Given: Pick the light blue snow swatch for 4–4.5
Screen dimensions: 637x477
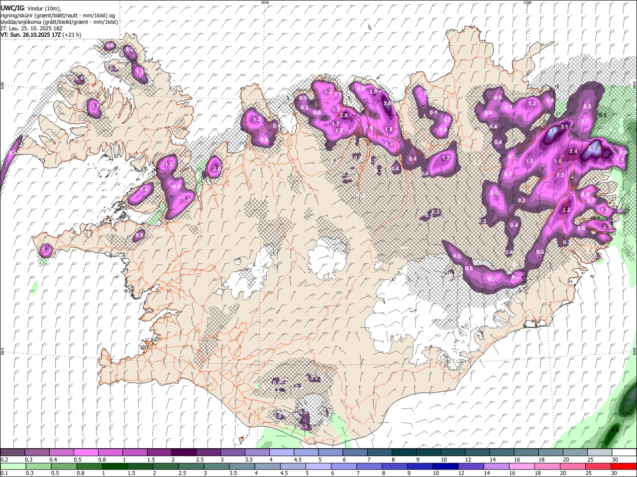Looking at the screenshot, I should [x=282, y=453].
